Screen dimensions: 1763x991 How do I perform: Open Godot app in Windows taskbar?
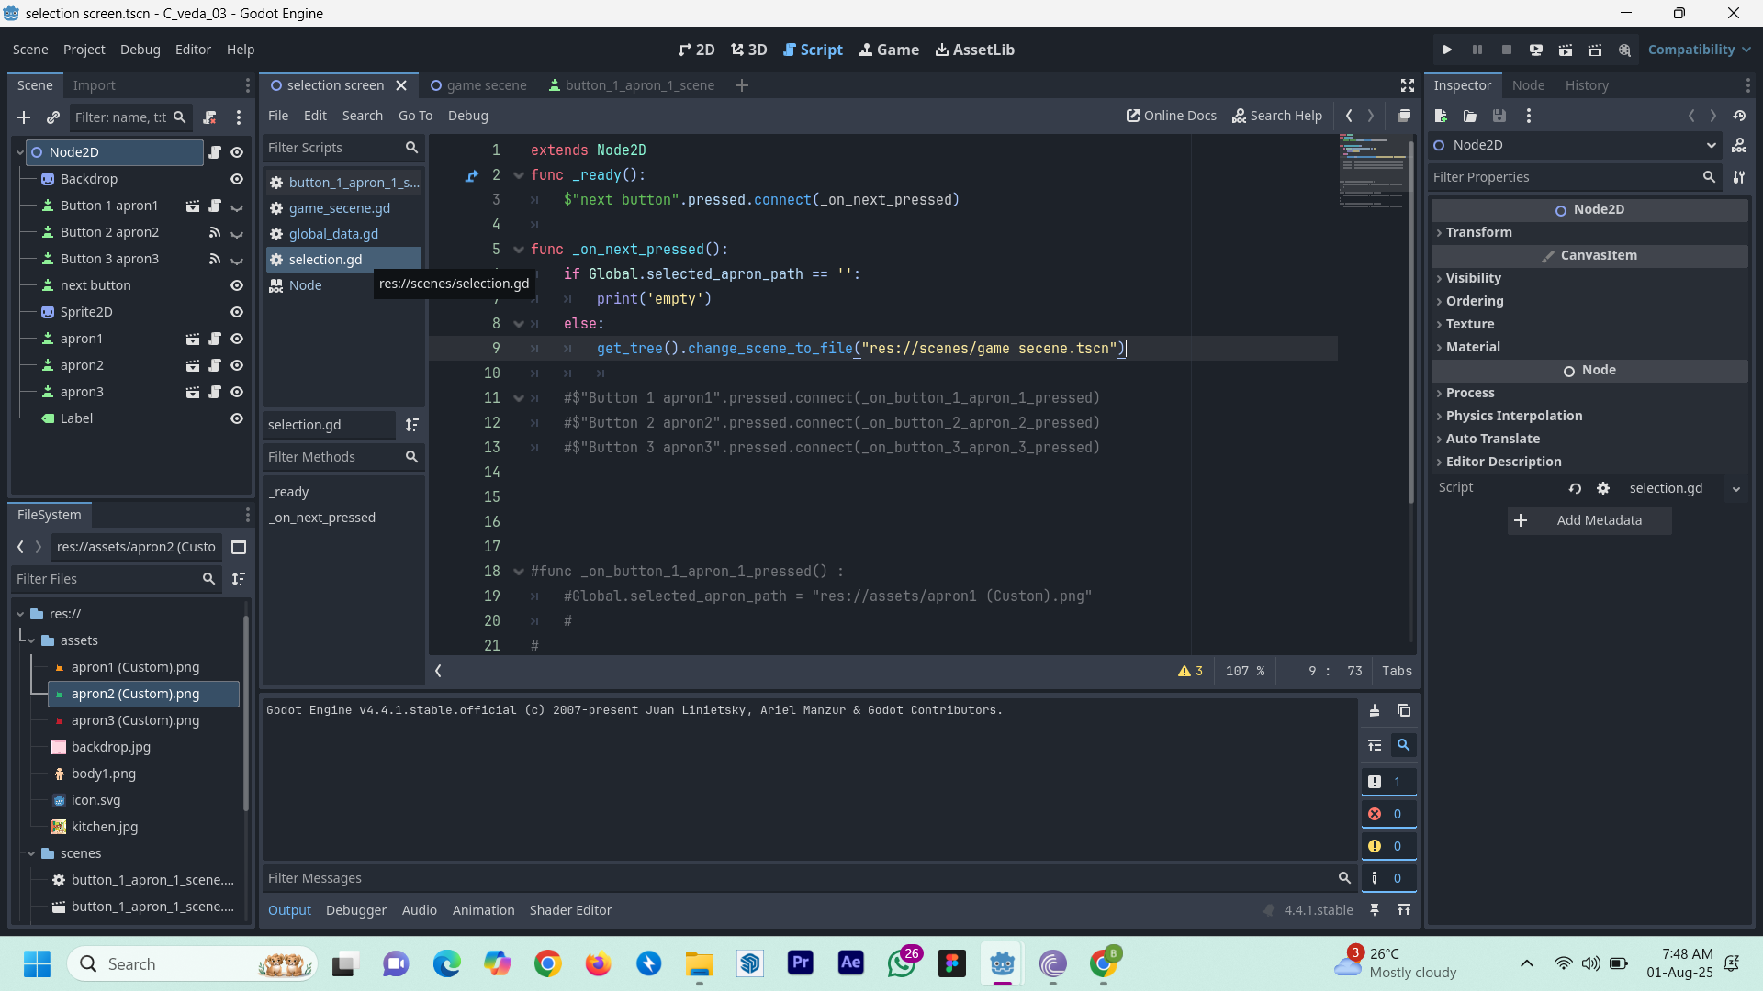(1002, 963)
